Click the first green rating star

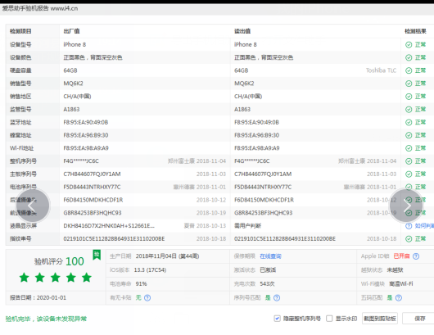(x=25, y=277)
